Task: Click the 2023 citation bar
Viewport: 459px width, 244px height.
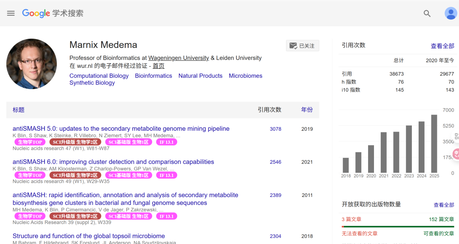Action: click(409, 149)
